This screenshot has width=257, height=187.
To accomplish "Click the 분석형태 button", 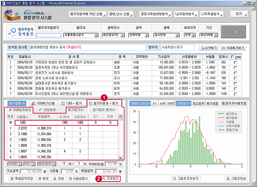I will point(17,103).
